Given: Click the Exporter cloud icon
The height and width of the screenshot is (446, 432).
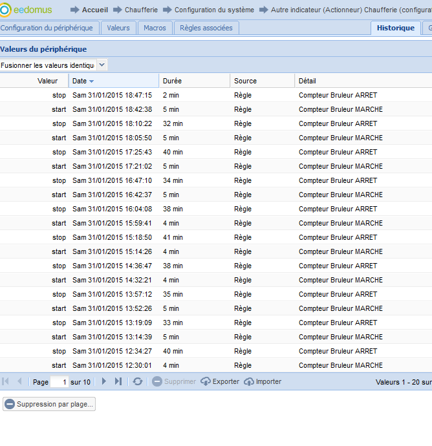Looking at the screenshot, I should pos(206,381).
